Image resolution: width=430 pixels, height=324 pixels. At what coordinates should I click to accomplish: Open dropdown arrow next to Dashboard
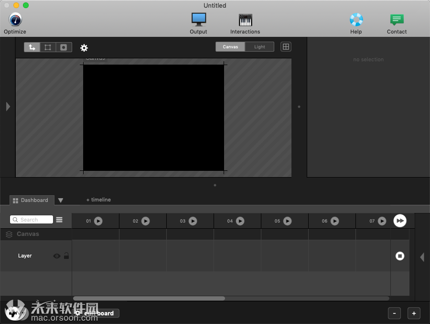[61, 201]
